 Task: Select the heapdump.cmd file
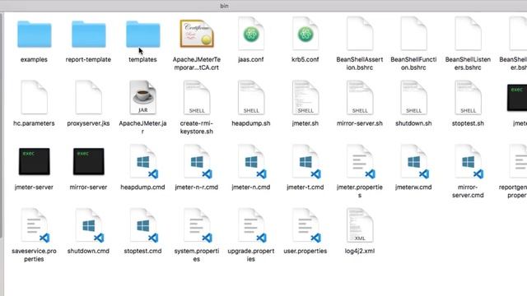point(144,161)
